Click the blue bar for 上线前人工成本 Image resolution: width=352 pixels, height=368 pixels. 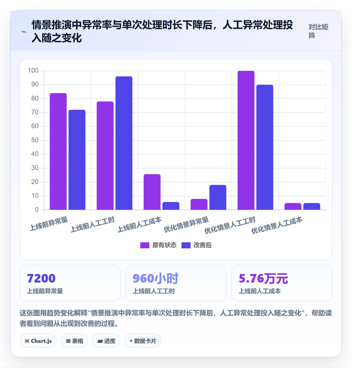click(171, 206)
